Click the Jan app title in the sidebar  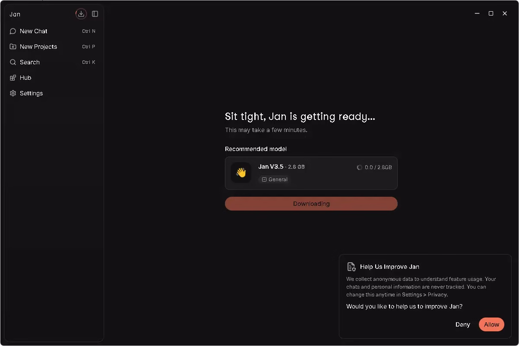click(x=15, y=14)
